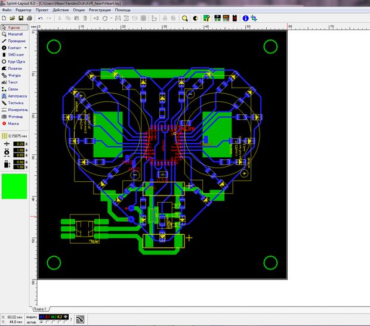Open the Опции menu
The height and width of the screenshot is (326, 370).
pos(79,11)
